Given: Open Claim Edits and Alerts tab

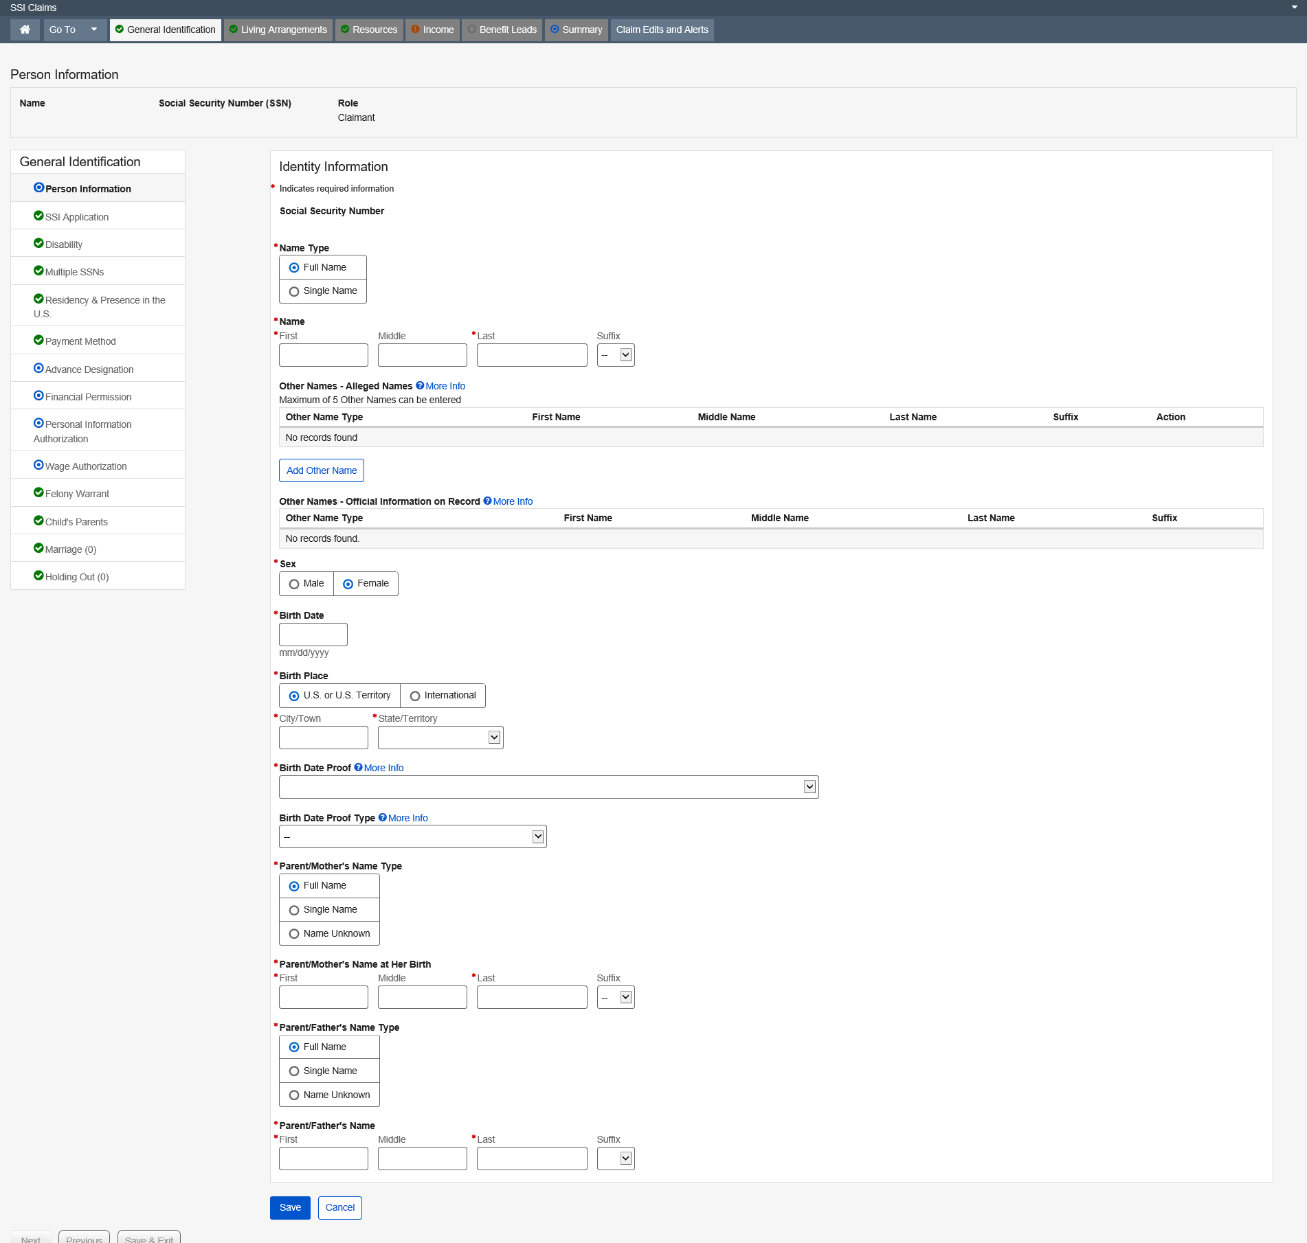Looking at the screenshot, I should click(x=662, y=30).
